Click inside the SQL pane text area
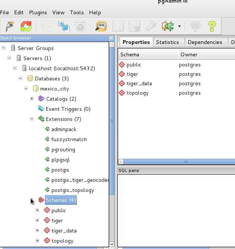The width and height of the screenshot is (235, 249). [176, 210]
